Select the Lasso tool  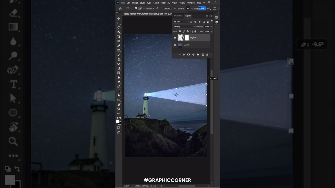click(x=119, y=27)
